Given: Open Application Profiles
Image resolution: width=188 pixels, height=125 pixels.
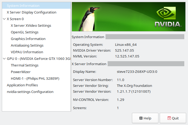Looking at the screenshot, I should [x=22, y=85].
